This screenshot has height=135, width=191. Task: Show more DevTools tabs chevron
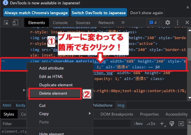click(x=123, y=23)
